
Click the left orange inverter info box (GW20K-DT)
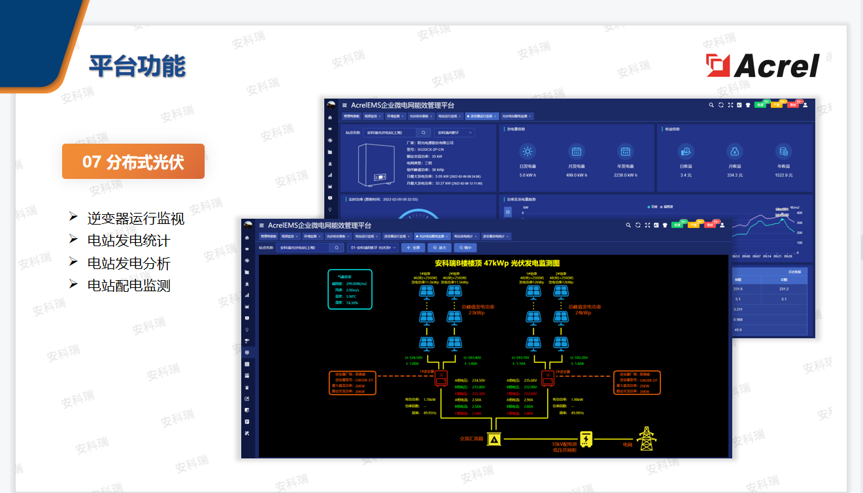click(x=352, y=383)
